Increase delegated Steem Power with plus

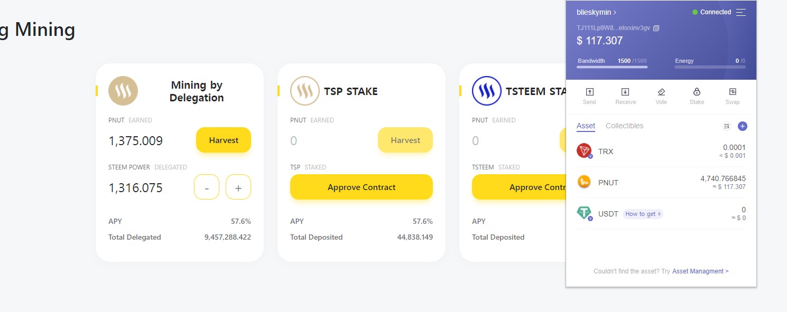(238, 187)
